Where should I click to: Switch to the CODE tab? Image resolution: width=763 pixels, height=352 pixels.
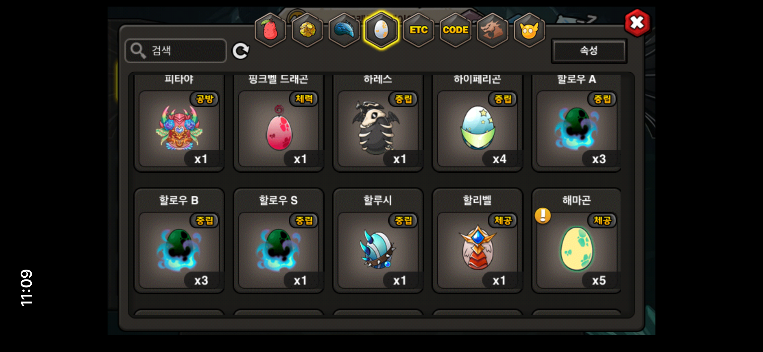click(x=456, y=30)
